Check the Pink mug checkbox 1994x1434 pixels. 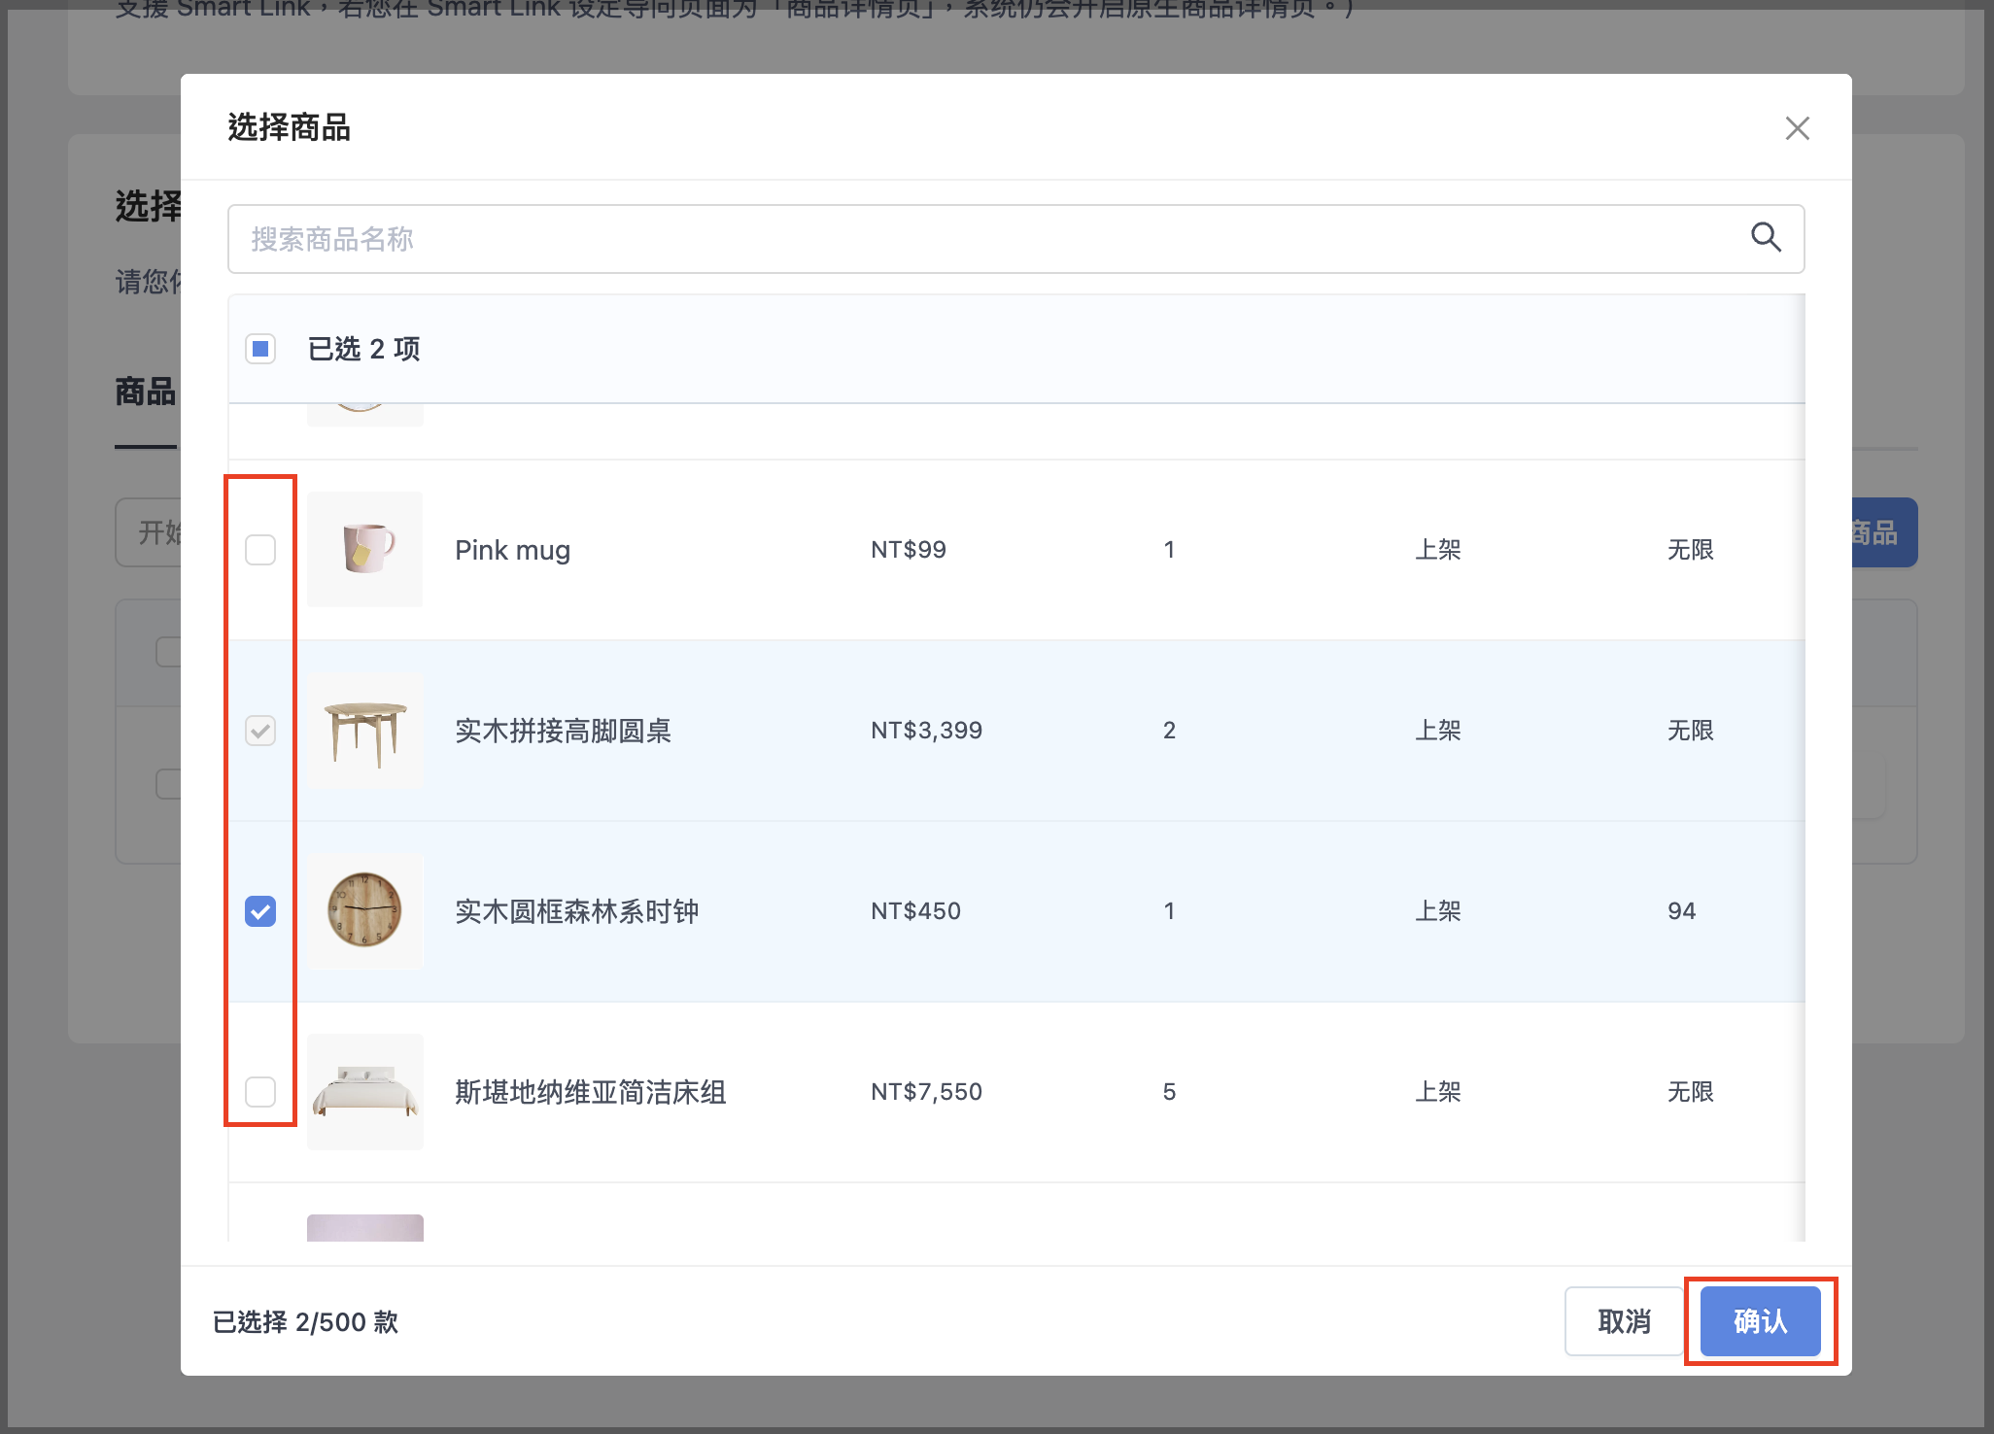coord(260,550)
